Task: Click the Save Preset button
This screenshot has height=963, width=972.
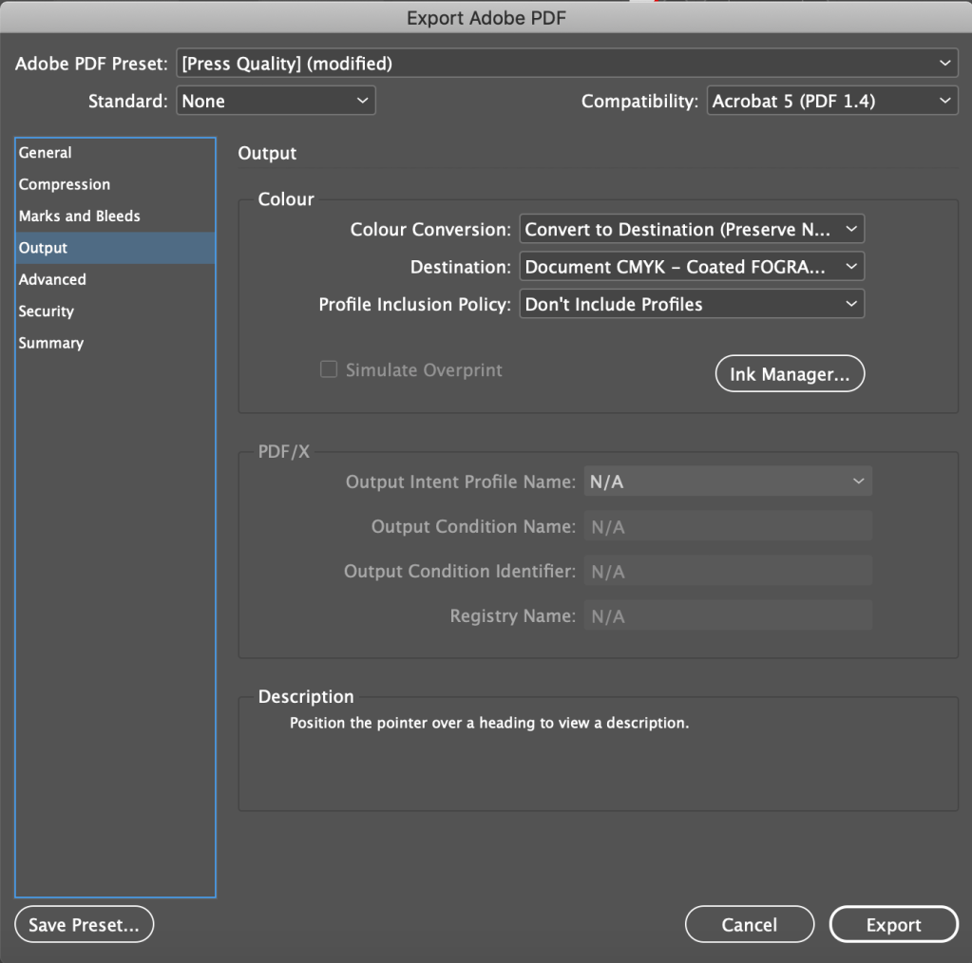Action: [85, 924]
